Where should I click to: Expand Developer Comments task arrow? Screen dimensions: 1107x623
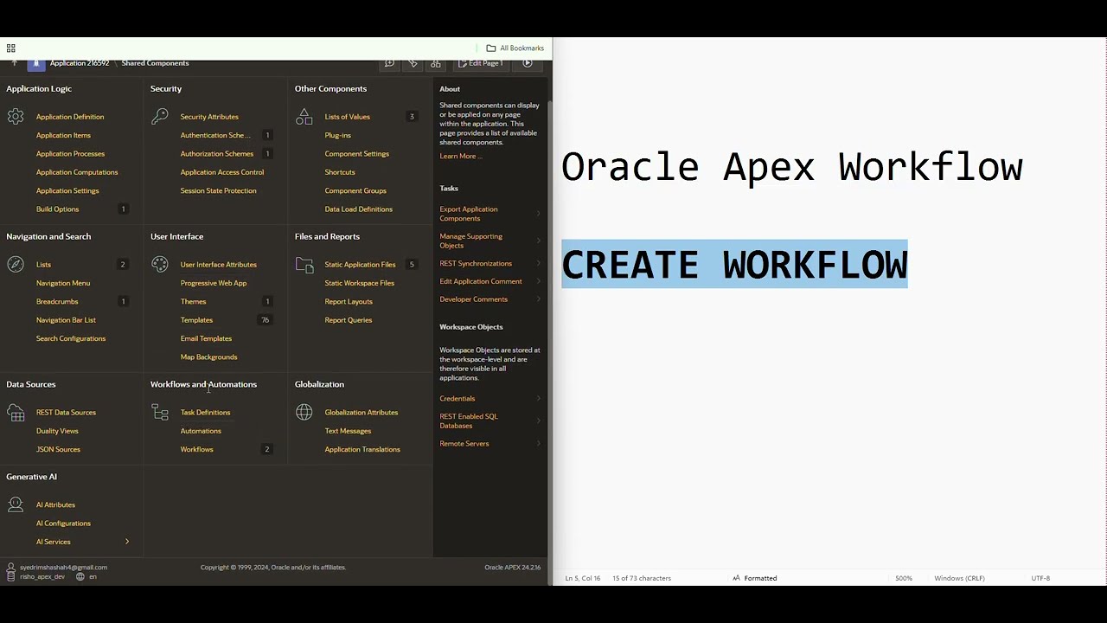[x=538, y=299]
